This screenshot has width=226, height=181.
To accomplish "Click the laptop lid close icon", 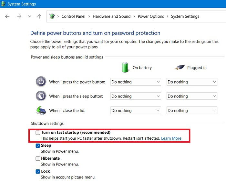I will [x=41, y=110].
